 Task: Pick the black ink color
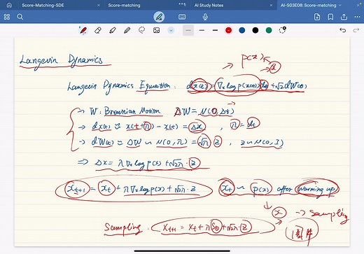(x=255, y=30)
